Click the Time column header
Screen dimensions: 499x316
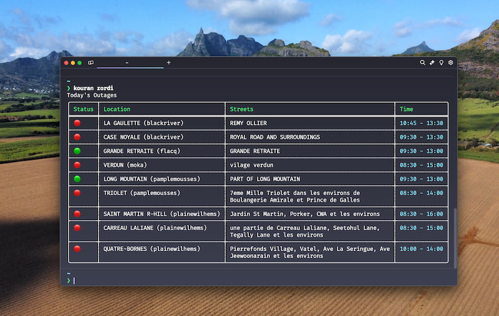(406, 109)
